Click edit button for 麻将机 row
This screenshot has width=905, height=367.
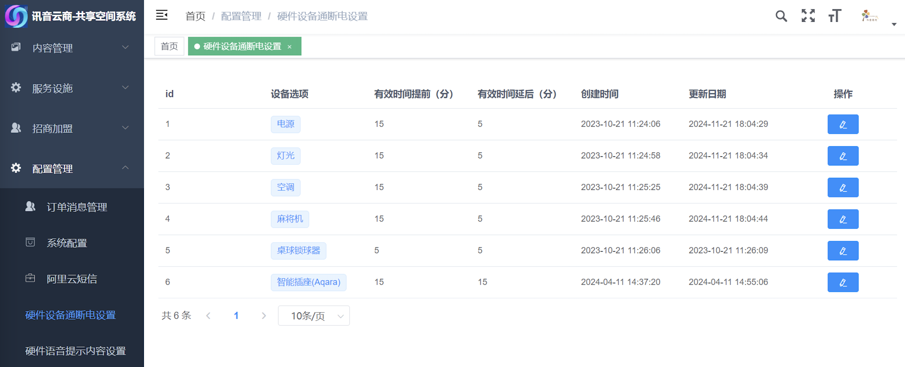click(842, 219)
